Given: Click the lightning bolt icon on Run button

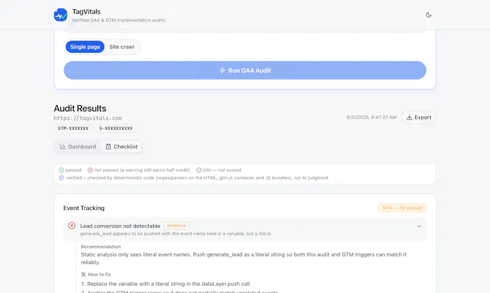Looking at the screenshot, I should pos(222,70).
